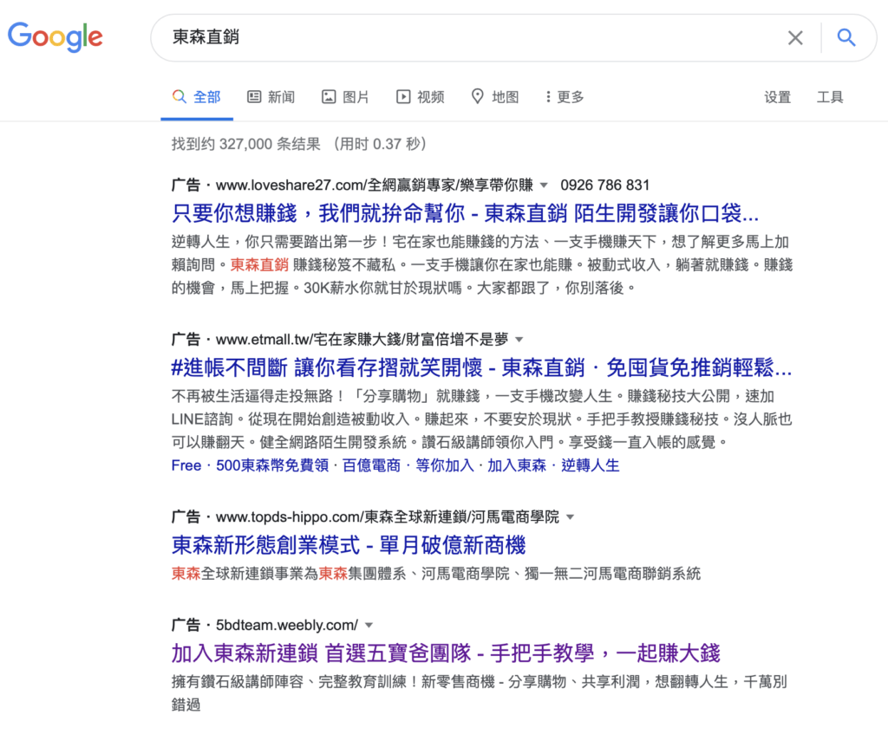Expand dropdown arrow next to topds-hippo.com ad URL
Screen dimensions: 888x734
click(x=571, y=516)
